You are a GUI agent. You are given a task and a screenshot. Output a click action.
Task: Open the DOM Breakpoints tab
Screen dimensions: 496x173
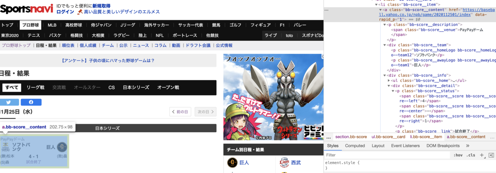443,146
